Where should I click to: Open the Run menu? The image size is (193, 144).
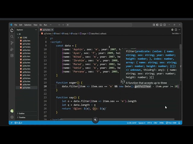pyautogui.click(x=46, y=25)
